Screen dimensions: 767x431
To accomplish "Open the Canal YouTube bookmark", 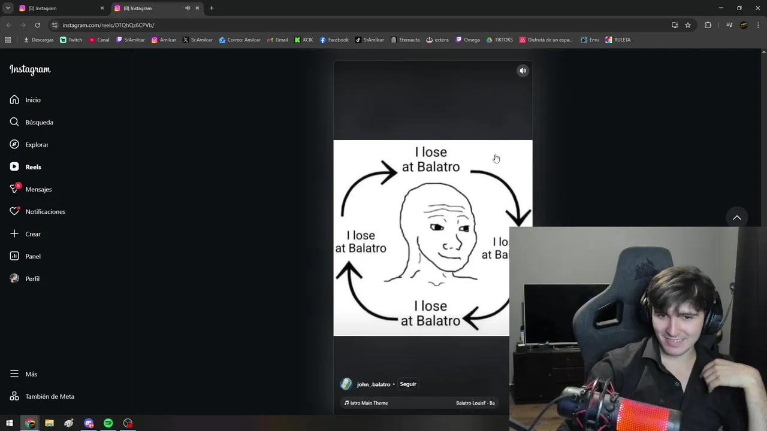I will (99, 40).
